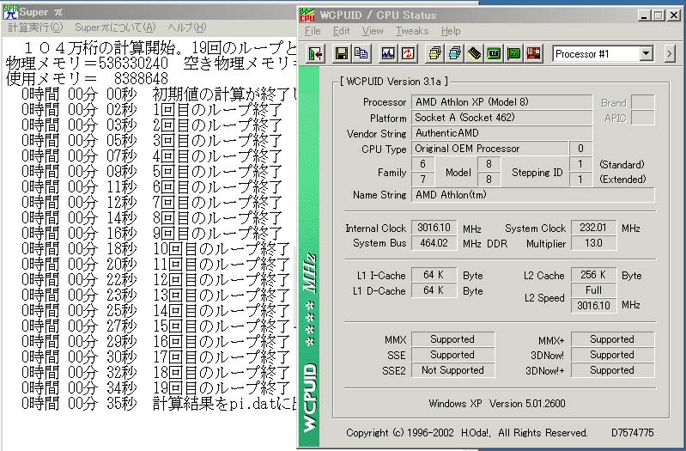Open Superπについて(A) menu in Super Pi
Screen dimensions: 686x451
point(115,27)
